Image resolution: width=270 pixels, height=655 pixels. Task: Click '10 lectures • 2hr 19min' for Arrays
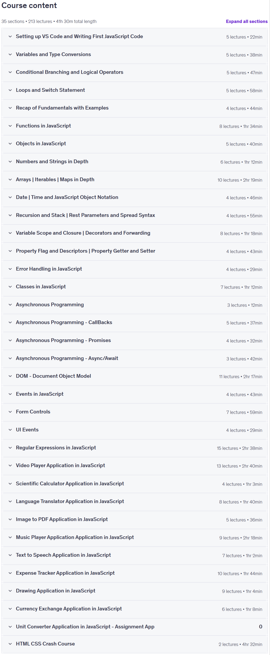point(240,180)
